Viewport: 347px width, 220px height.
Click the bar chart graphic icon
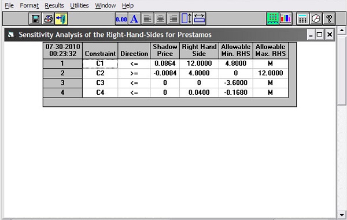click(286, 19)
